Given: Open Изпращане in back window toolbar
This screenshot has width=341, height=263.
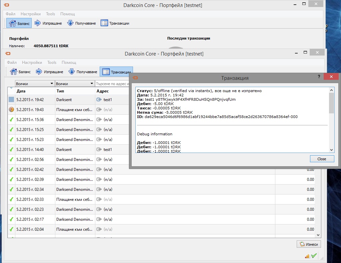Looking at the screenshot, I should tap(48, 23).
